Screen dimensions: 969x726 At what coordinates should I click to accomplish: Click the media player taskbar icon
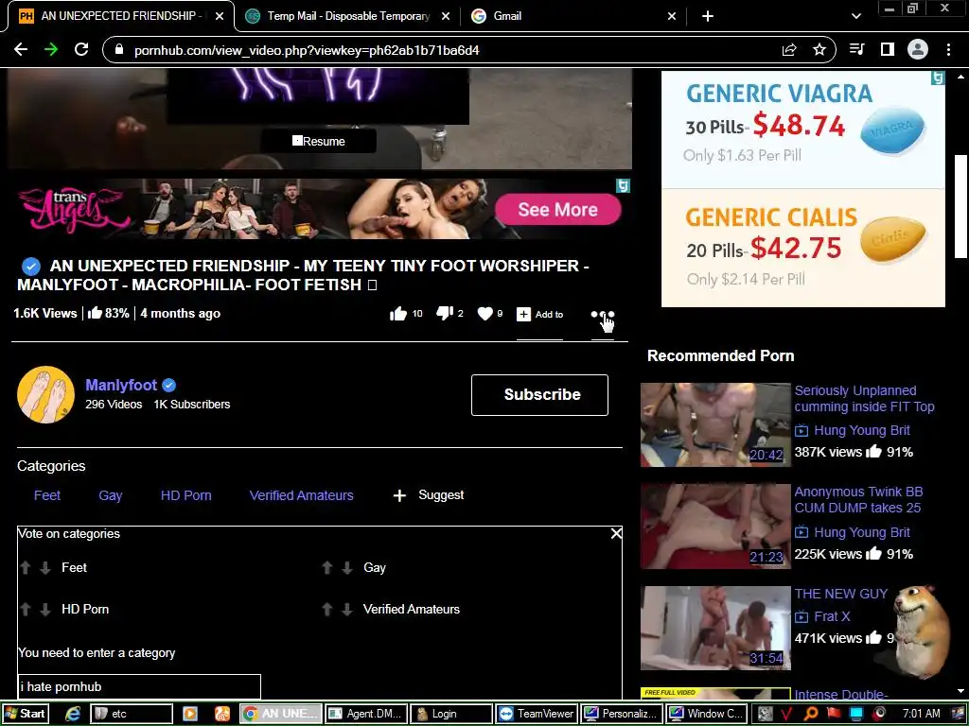tap(190, 714)
